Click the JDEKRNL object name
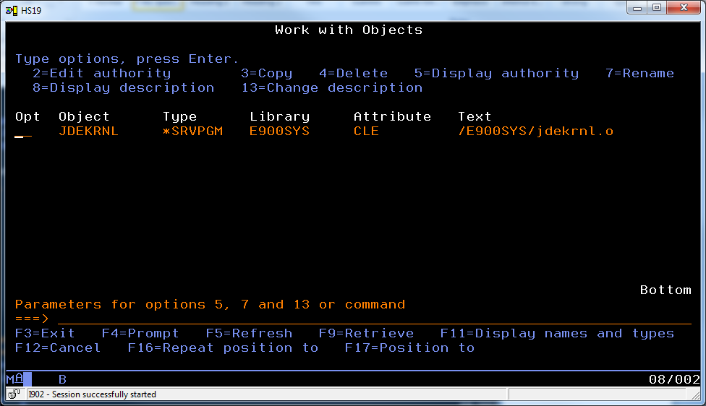Viewport: 706px width, 406px height. coord(88,131)
